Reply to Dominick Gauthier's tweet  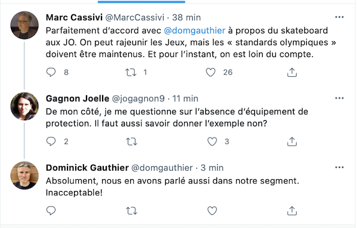click(x=51, y=211)
